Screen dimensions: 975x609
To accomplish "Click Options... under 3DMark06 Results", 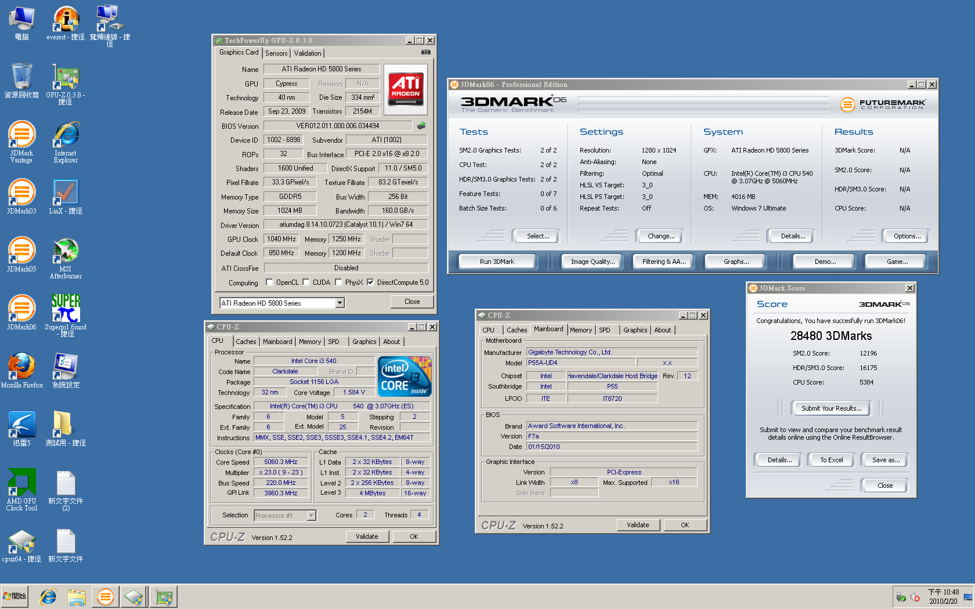I will [907, 236].
